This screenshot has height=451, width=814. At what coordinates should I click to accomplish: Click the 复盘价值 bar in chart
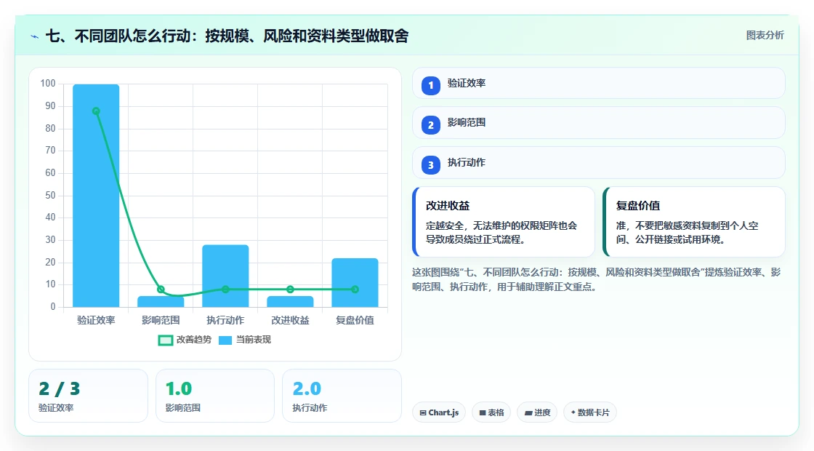pos(355,283)
